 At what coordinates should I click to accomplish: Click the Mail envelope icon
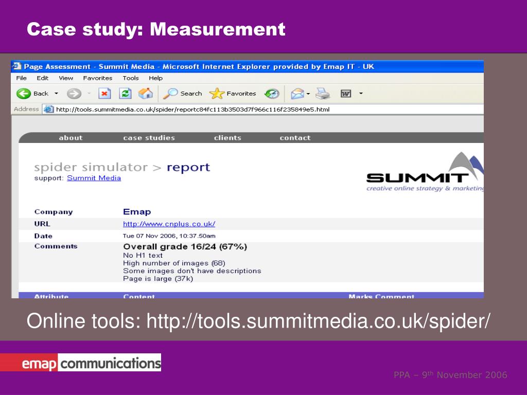click(x=297, y=94)
